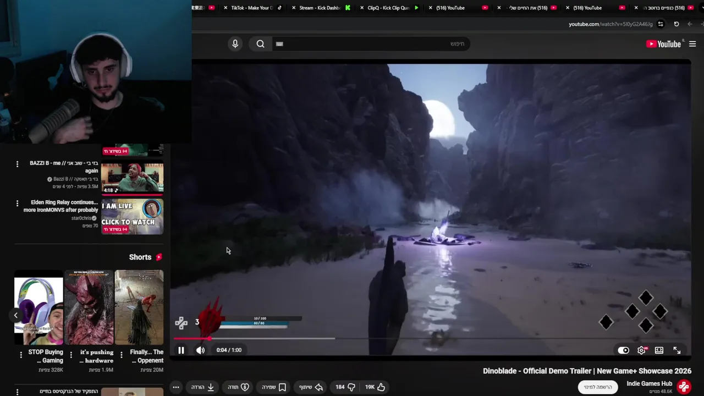Screen dimensions: 704x396
Task: Seek on the red video progress bar
Action: click(431, 338)
